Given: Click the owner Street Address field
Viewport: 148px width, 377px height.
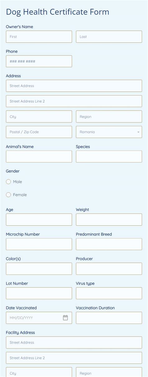Looking at the screenshot, I should [x=74, y=86].
